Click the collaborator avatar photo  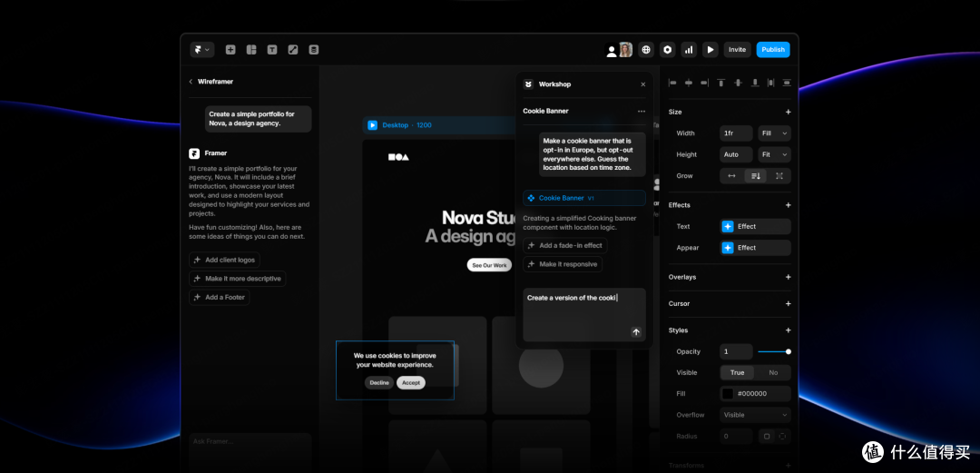[625, 50]
